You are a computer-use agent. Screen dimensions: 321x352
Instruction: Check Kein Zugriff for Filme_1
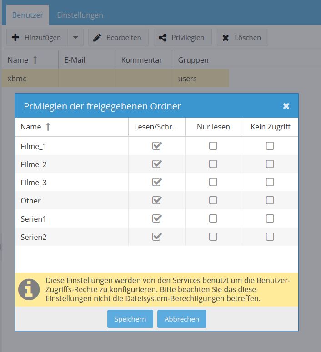(270, 146)
